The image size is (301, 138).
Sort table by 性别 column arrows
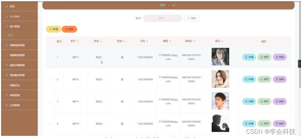pyautogui.click(x=124, y=41)
